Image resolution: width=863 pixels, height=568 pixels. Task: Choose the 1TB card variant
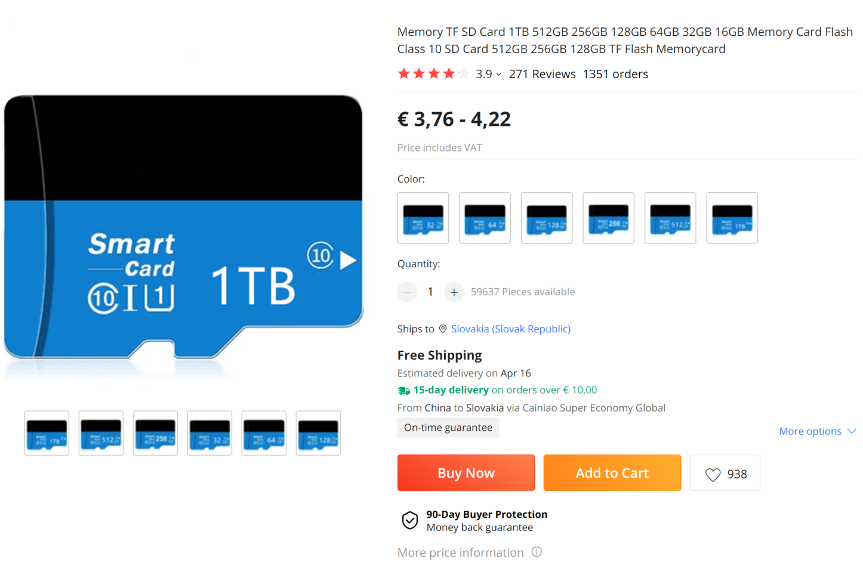coord(732,218)
